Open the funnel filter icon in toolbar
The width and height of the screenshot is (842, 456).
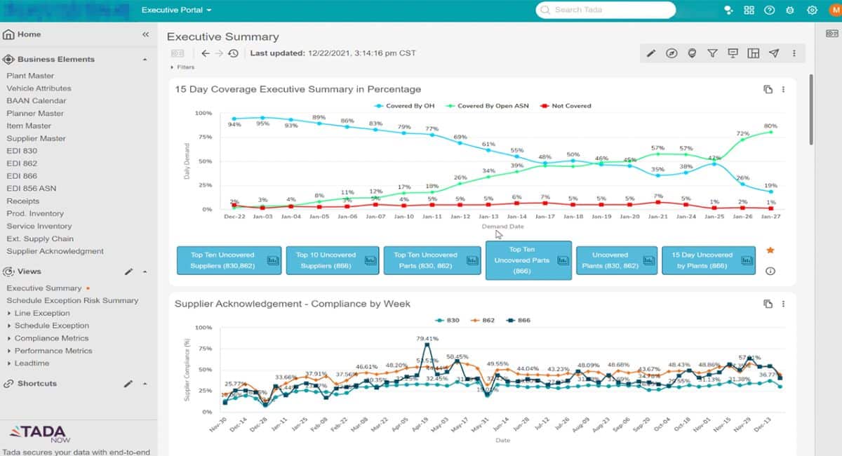click(712, 53)
